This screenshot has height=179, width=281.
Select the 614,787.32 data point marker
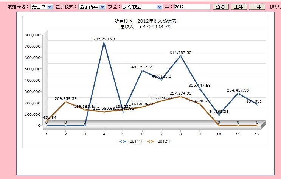coord(181,56)
